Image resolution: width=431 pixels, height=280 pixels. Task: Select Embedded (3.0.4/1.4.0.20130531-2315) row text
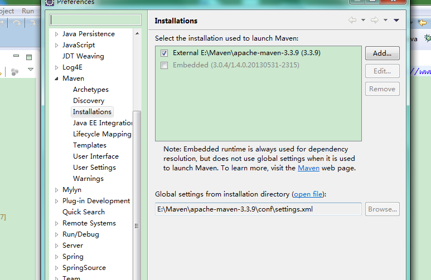click(236, 65)
